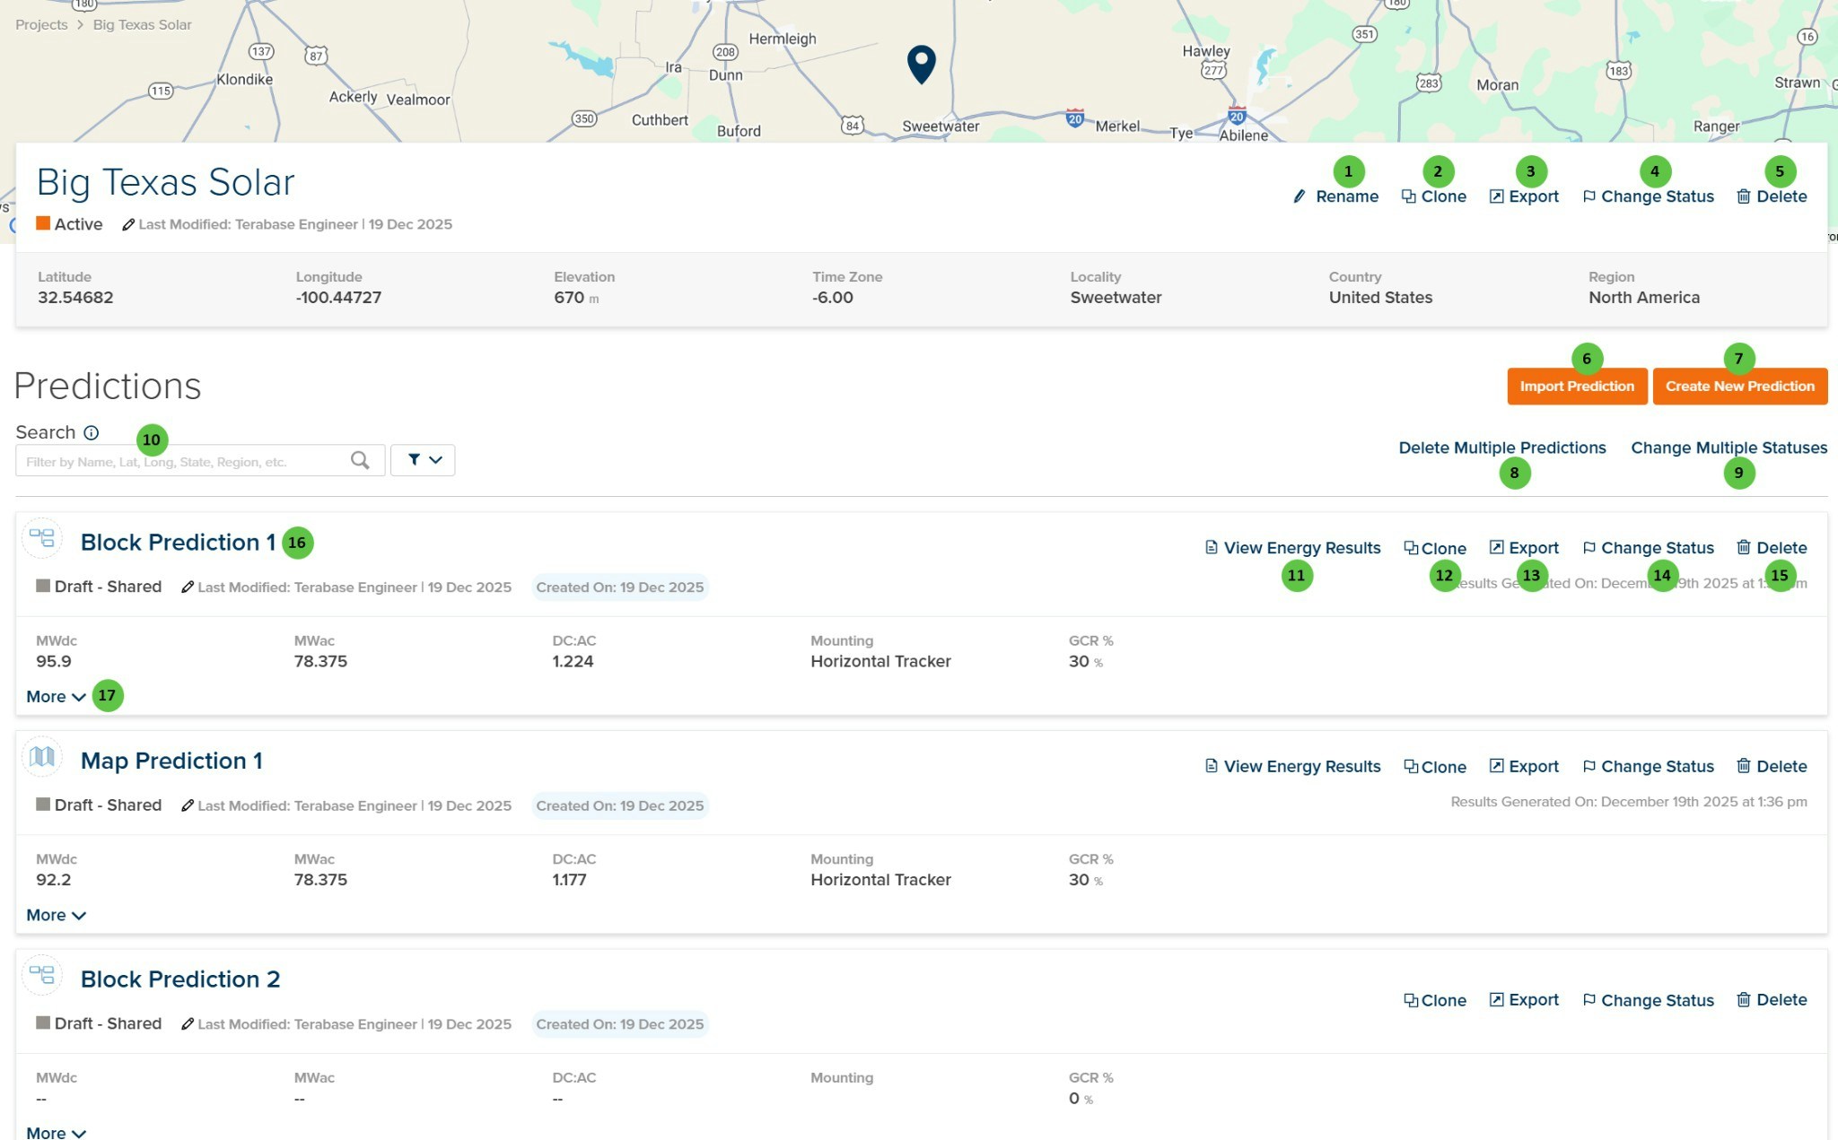Open the Projects breadcrumb link

coord(40,24)
